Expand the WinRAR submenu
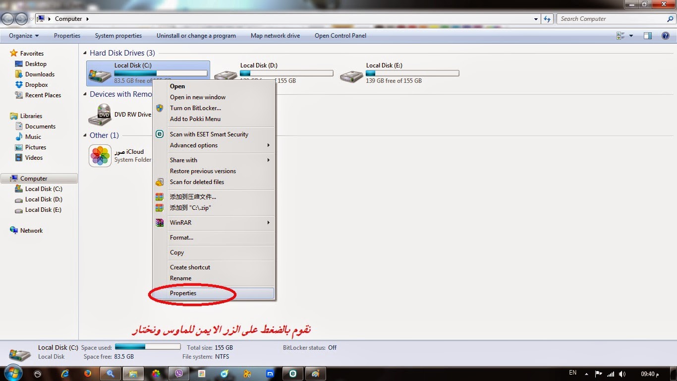Screen dimensions: 677x381 tap(269, 223)
